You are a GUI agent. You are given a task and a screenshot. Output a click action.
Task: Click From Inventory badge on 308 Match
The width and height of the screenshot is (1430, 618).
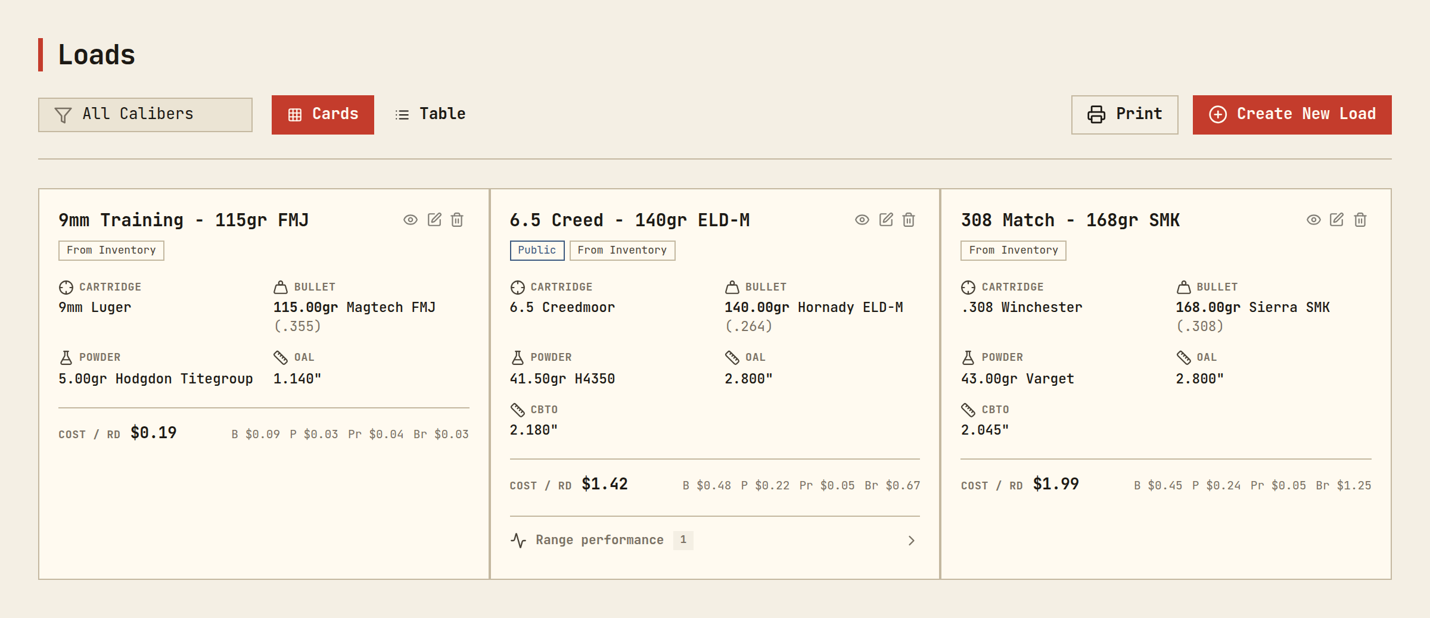[x=1014, y=251]
